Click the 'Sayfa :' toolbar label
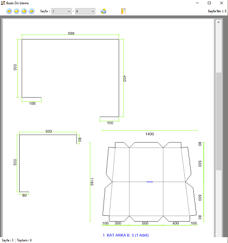Screen dimensions: 228x243 (x=45, y=11)
